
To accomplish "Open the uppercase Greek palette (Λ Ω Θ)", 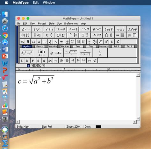I will coord(132,29).
